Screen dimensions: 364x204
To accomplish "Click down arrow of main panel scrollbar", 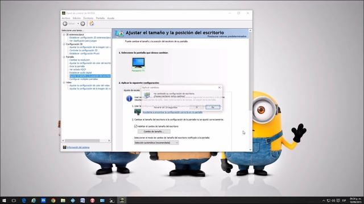I will (x=250, y=150).
